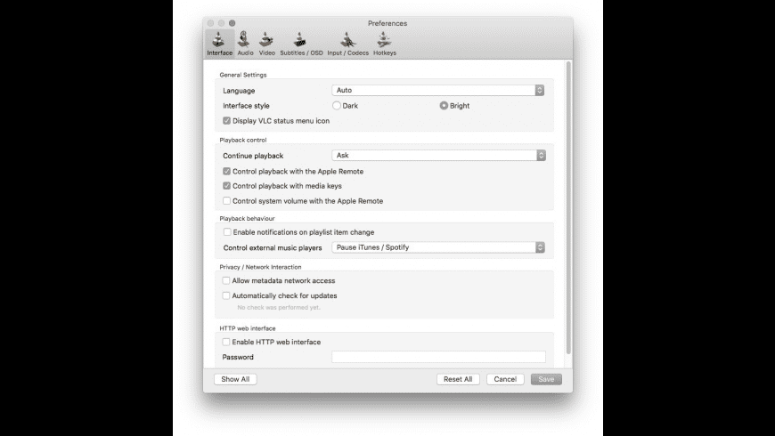Toggle Control playback with media keys
The image size is (775, 436).
(226, 186)
